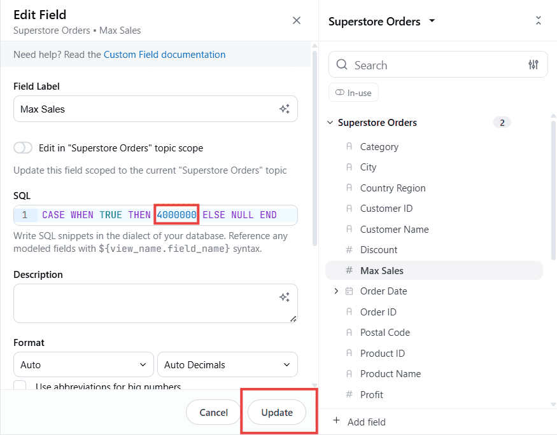Click the plus icon for Add field
The width and height of the screenshot is (557, 435).
pyautogui.click(x=335, y=422)
